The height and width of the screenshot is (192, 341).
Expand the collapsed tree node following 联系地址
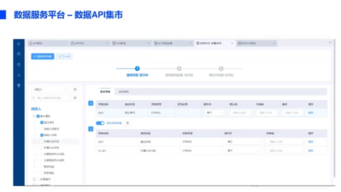point(34,179)
